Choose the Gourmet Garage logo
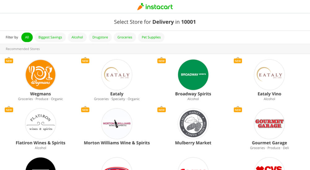Image resolution: width=310 pixels, height=170 pixels. point(269,123)
